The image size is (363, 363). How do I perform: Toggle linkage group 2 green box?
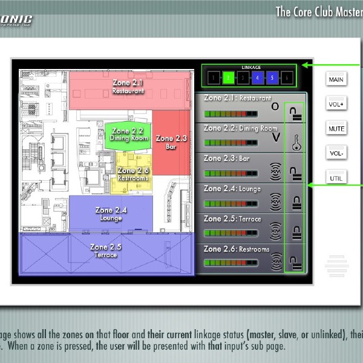coord(228,77)
